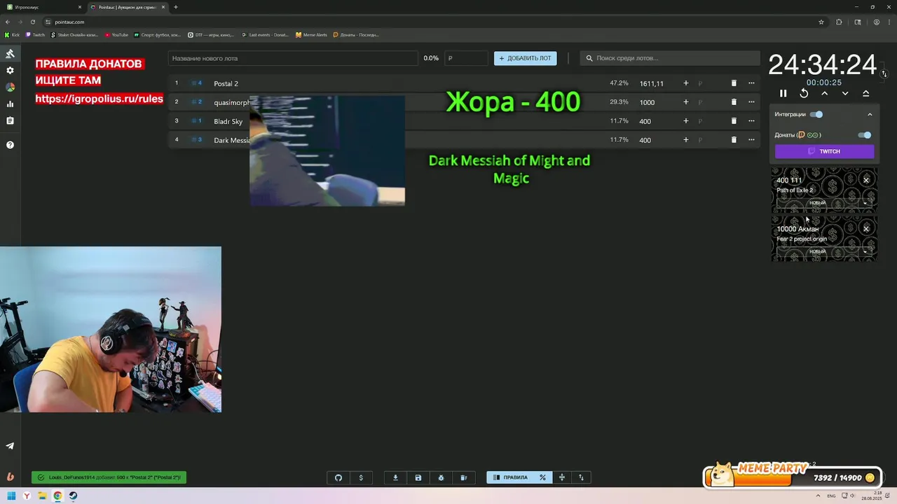
Task: Add amount to Dark Messiah lot with plus
Action: (x=685, y=140)
